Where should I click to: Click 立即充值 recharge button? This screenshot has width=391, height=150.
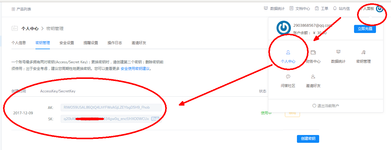tap(365, 29)
